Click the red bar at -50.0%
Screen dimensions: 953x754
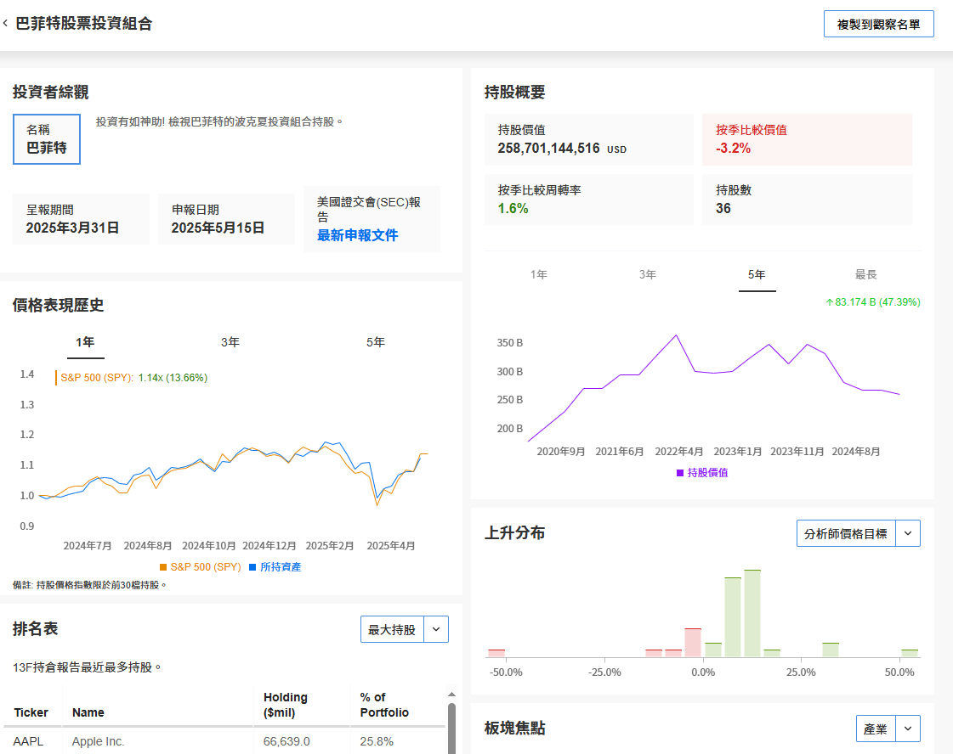(496, 653)
